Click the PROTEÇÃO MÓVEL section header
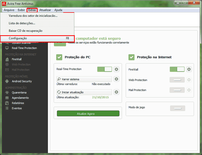The width and height of the screenshot is (202, 155). coord(17,76)
